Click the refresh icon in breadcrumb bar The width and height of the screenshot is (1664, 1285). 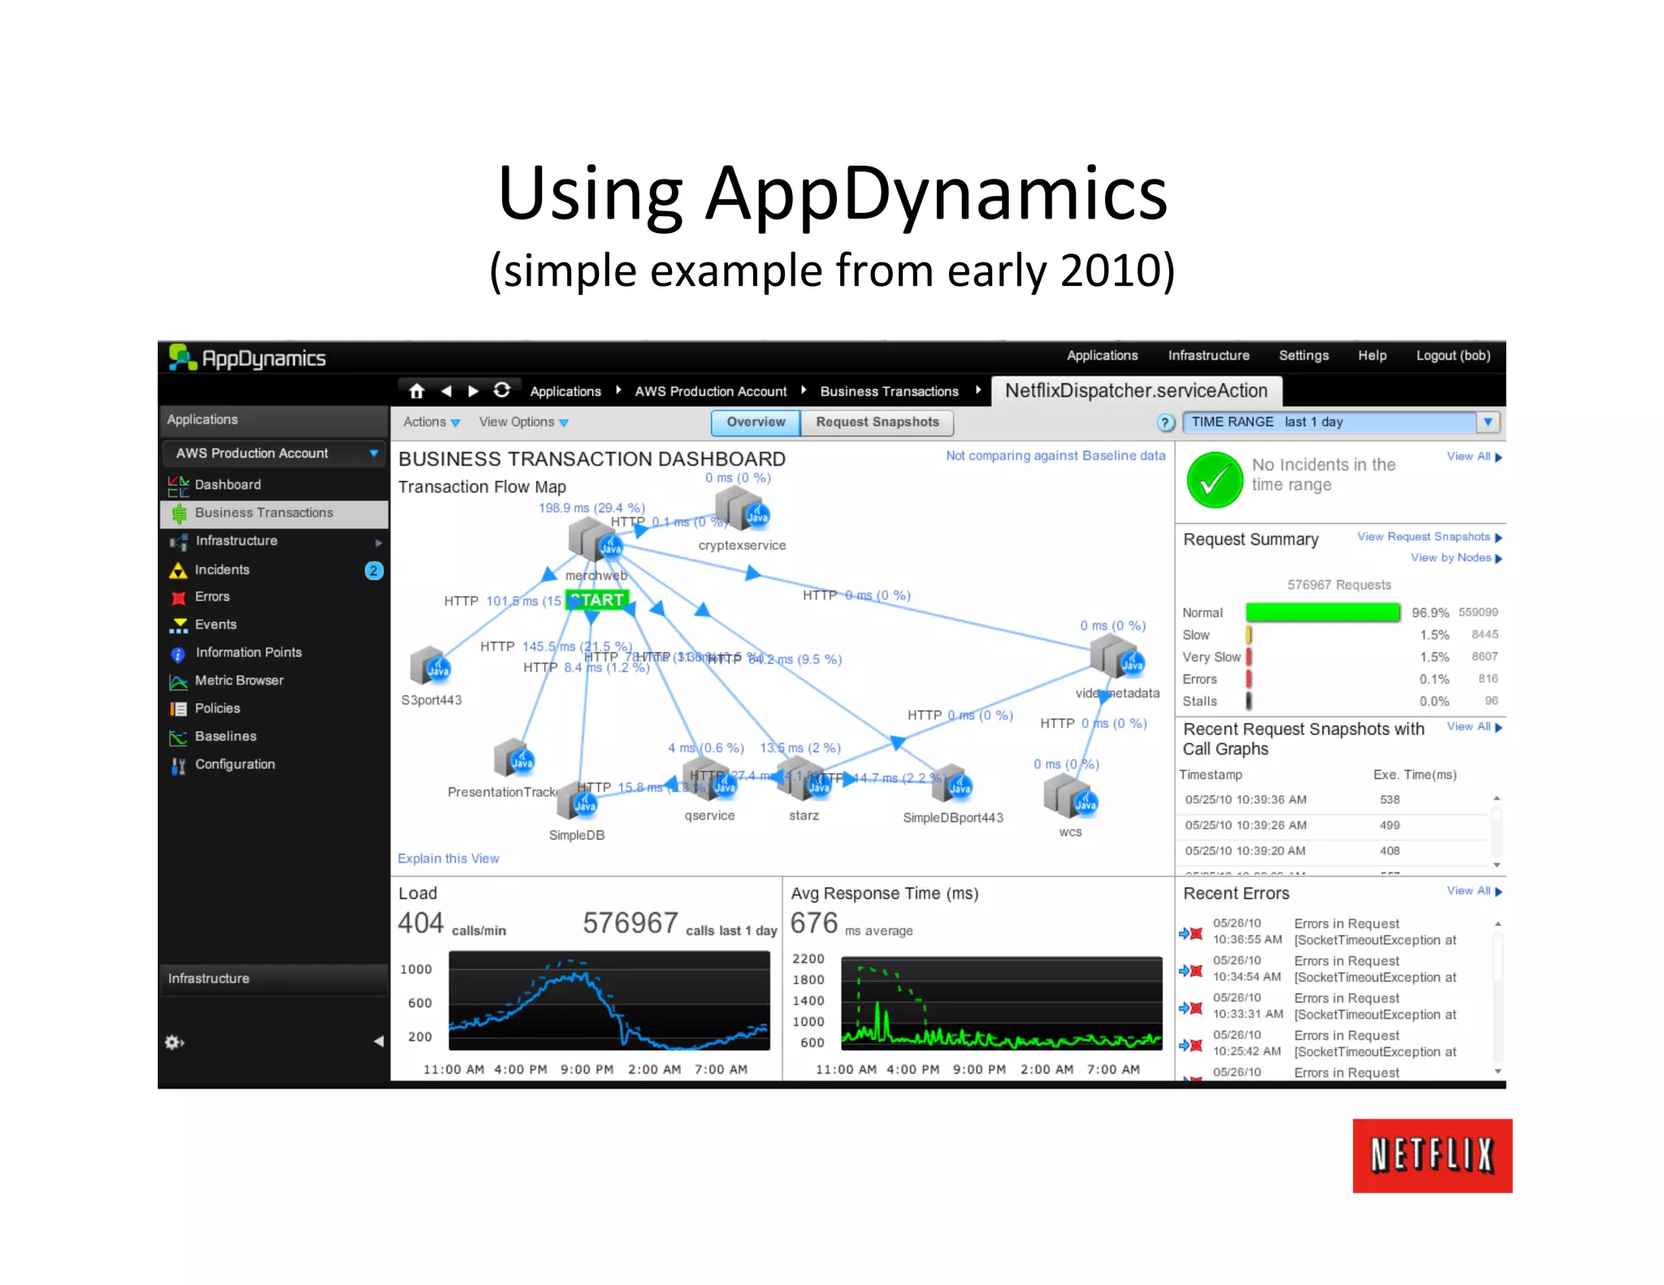[x=502, y=390]
